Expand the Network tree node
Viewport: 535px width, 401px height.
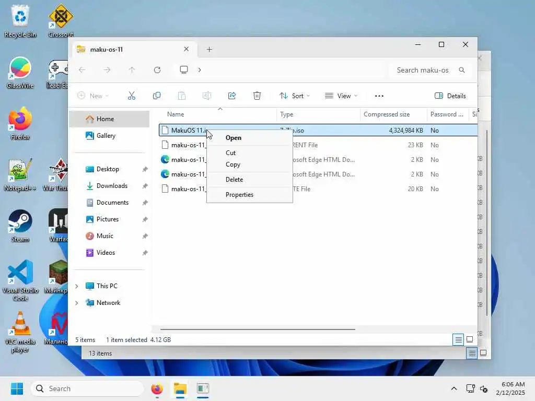(77, 303)
